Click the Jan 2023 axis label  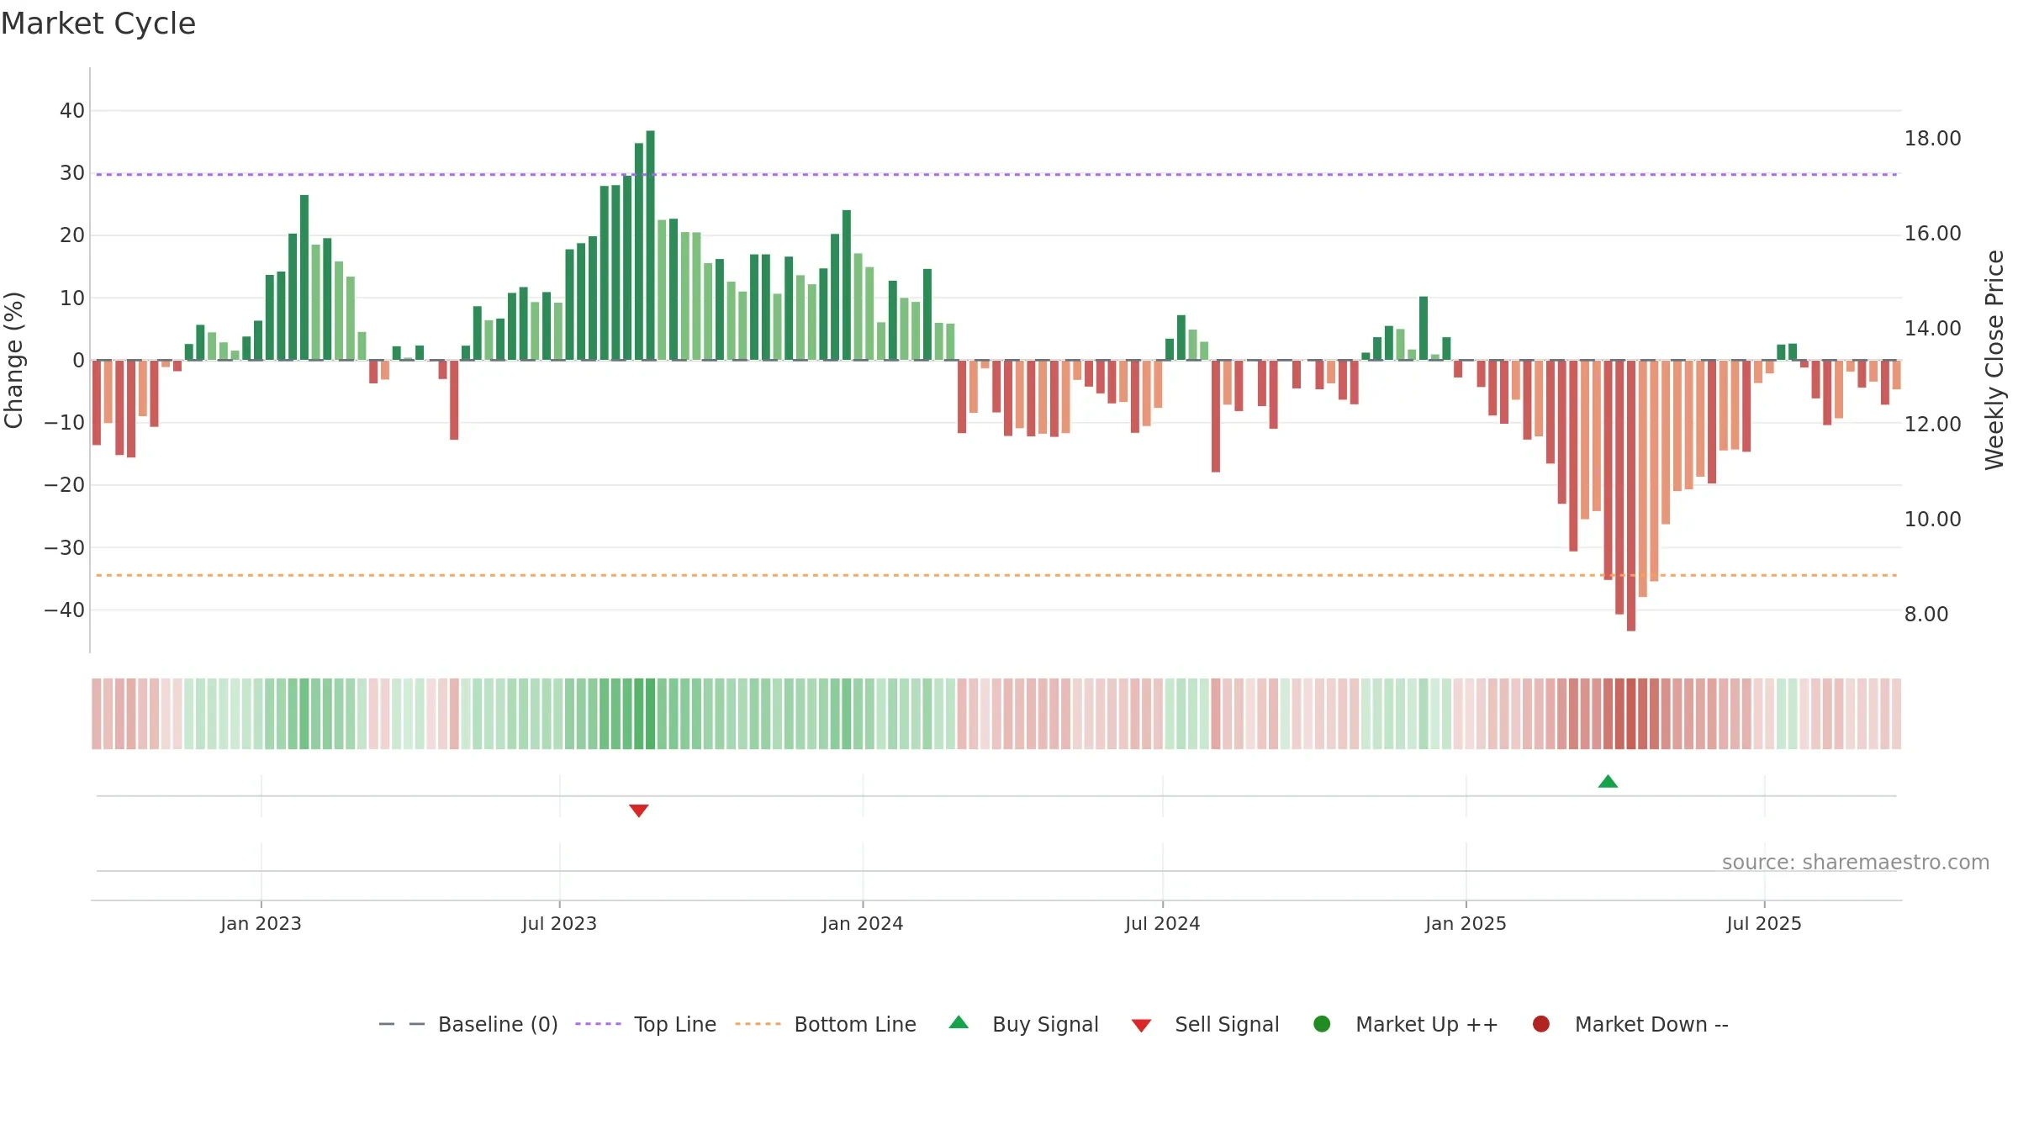(x=261, y=923)
